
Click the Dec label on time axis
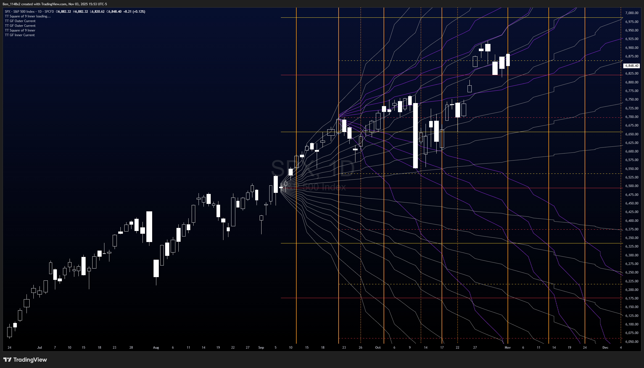605,348
